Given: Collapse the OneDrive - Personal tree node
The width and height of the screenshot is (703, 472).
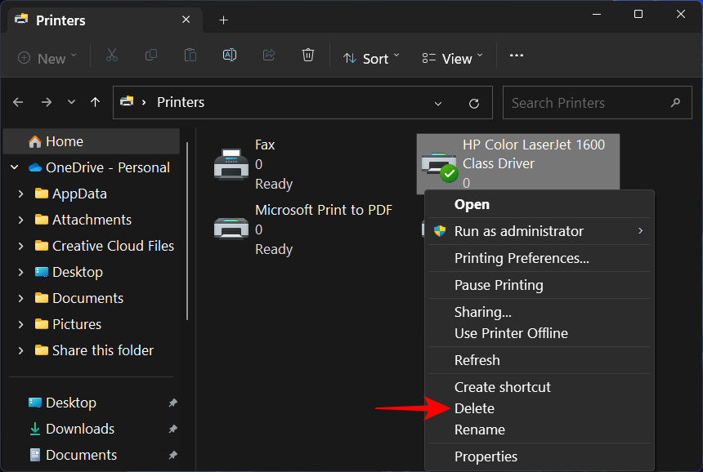Looking at the screenshot, I should click(15, 167).
